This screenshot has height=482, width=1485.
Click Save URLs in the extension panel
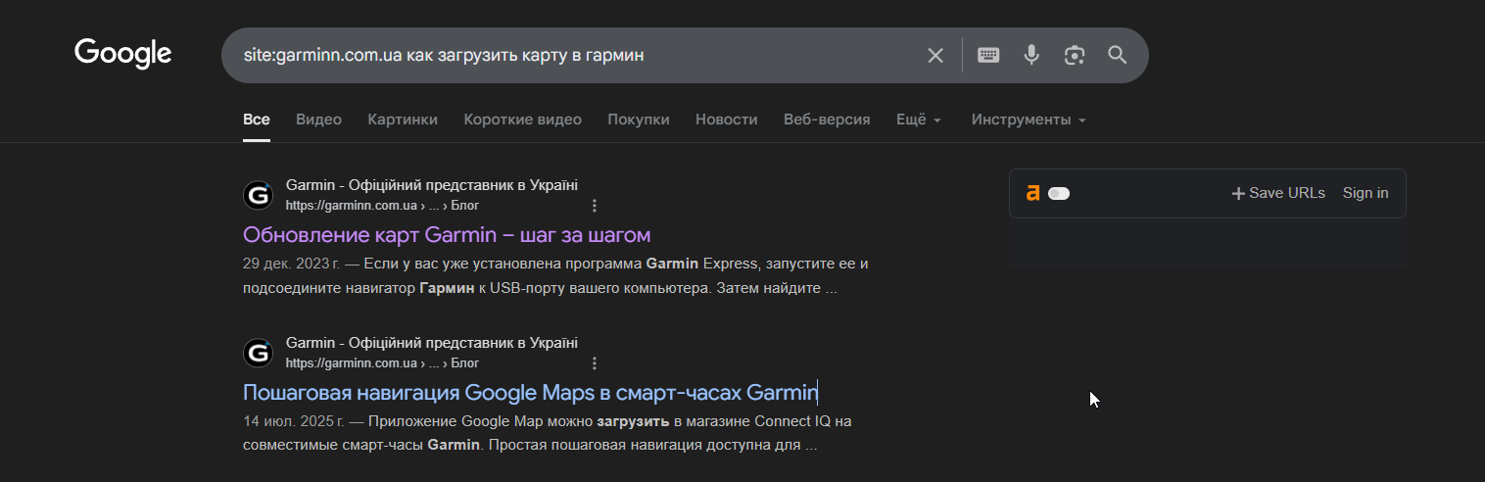click(1278, 193)
